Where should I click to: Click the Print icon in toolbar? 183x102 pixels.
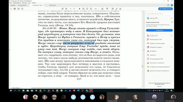pos(15,9)
